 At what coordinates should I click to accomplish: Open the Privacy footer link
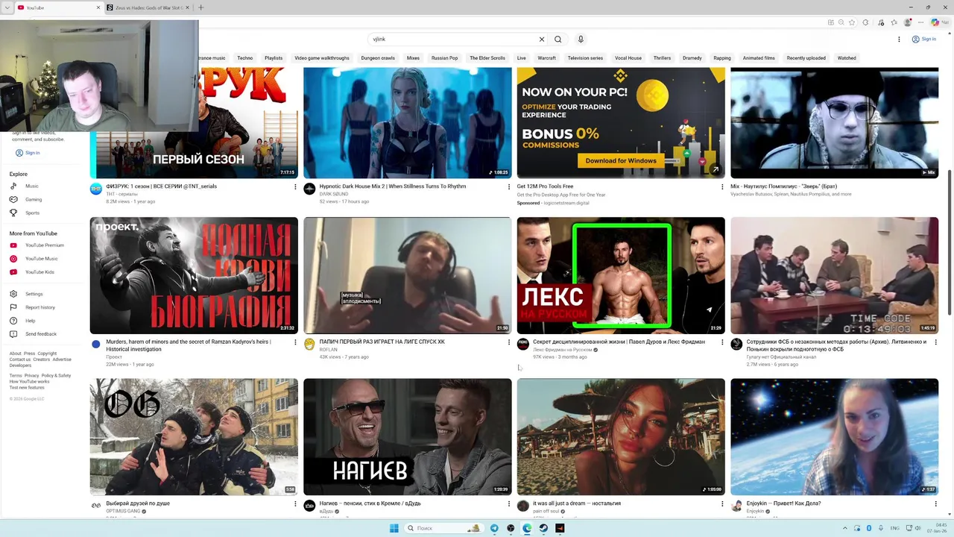[x=31, y=375]
